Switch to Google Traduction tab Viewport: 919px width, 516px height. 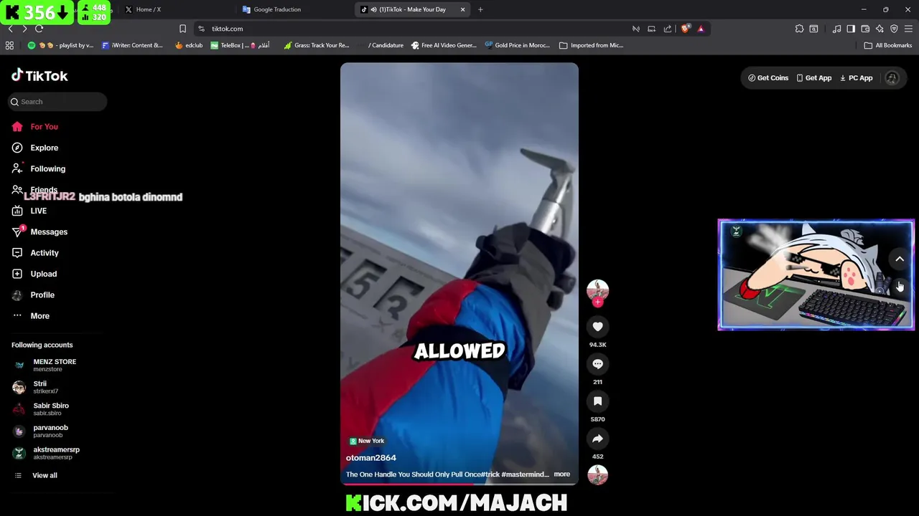(277, 9)
